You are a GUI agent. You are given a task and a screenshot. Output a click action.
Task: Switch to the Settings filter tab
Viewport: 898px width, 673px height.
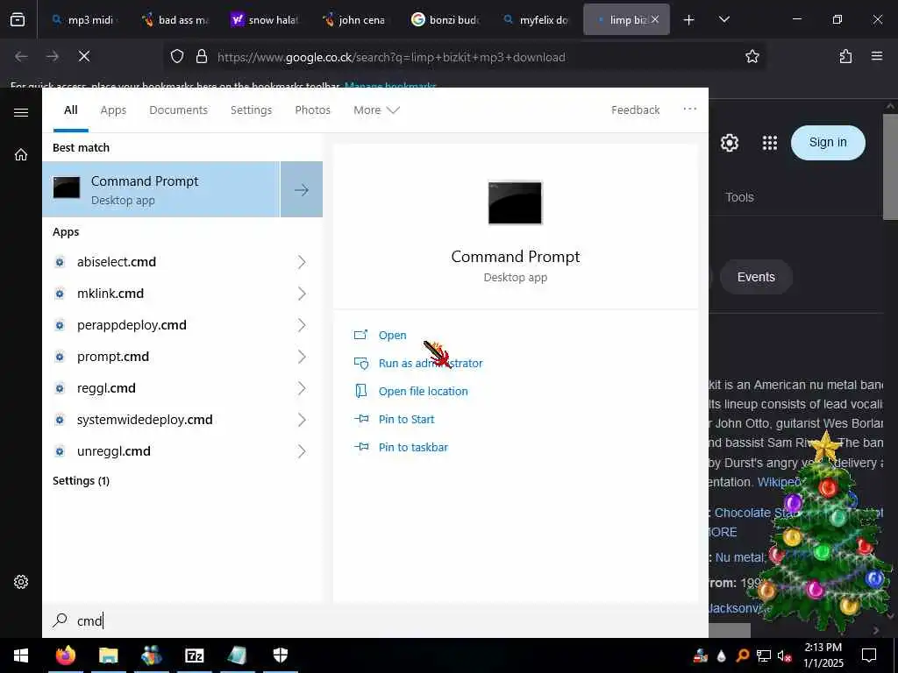point(251,110)
